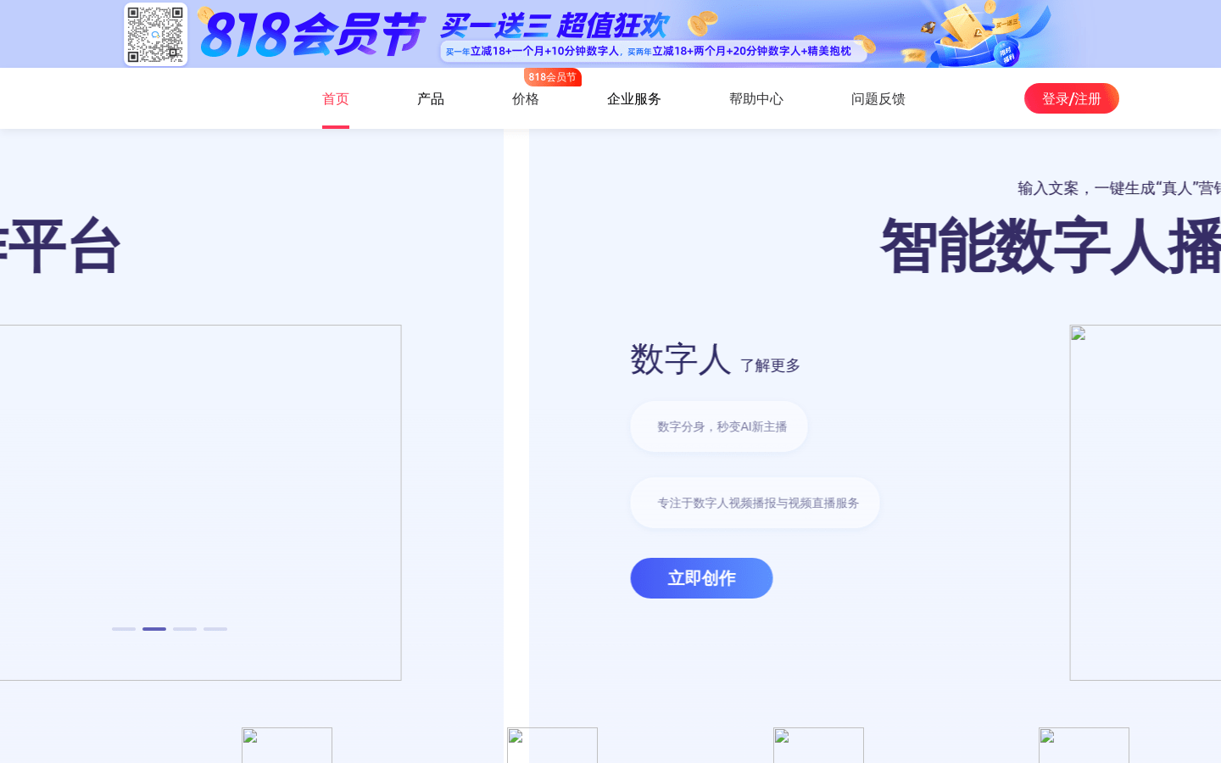Click the QR code in the promo banner

pos(155,34)
